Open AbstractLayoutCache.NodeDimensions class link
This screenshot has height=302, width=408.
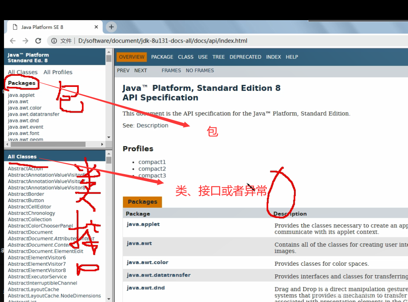[x=55, y=296]
